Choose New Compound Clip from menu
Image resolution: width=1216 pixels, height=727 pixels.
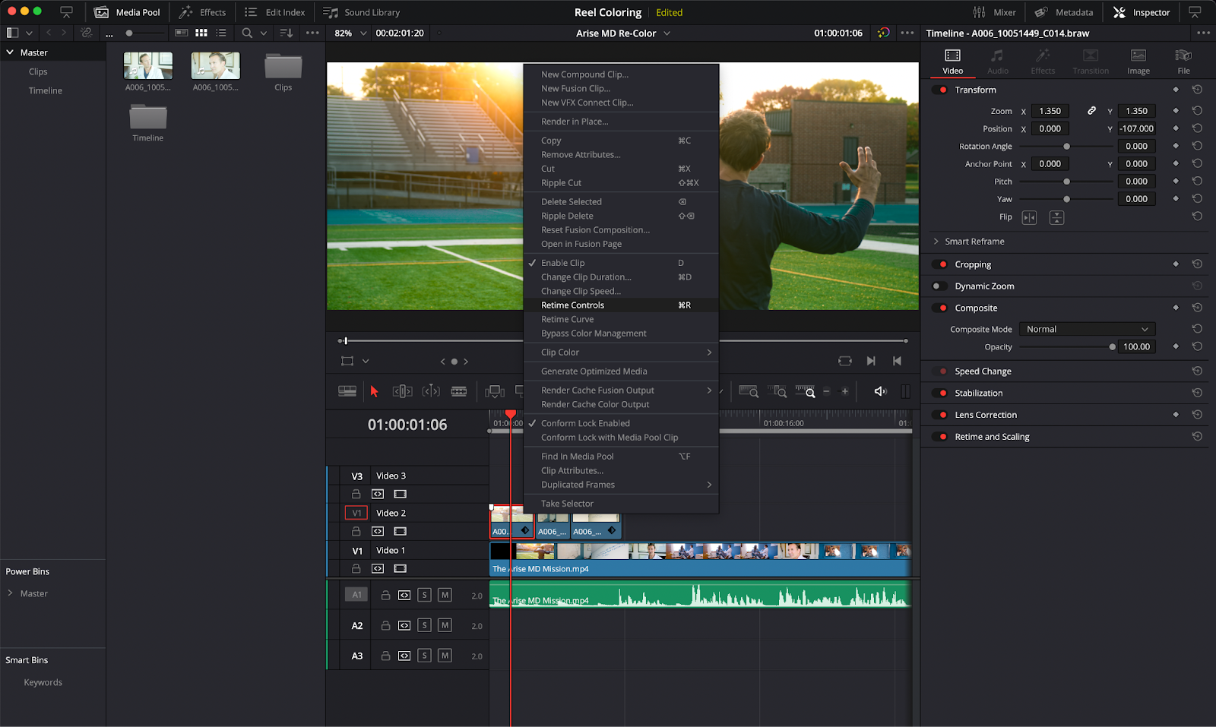[621, 74]
